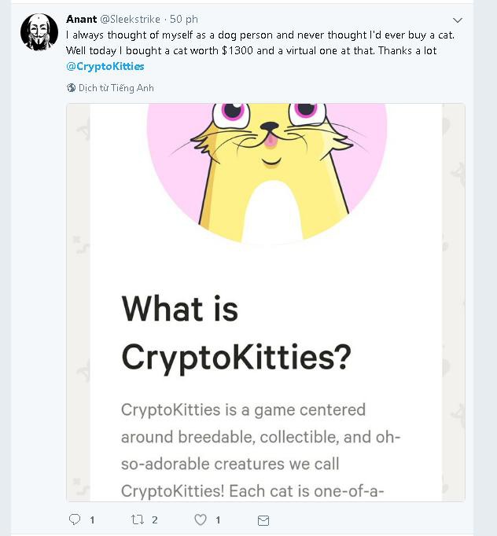The width and height of the screenshot is (497, 536).
Task: Click the like count beside heart
Action: pos(218,520)
